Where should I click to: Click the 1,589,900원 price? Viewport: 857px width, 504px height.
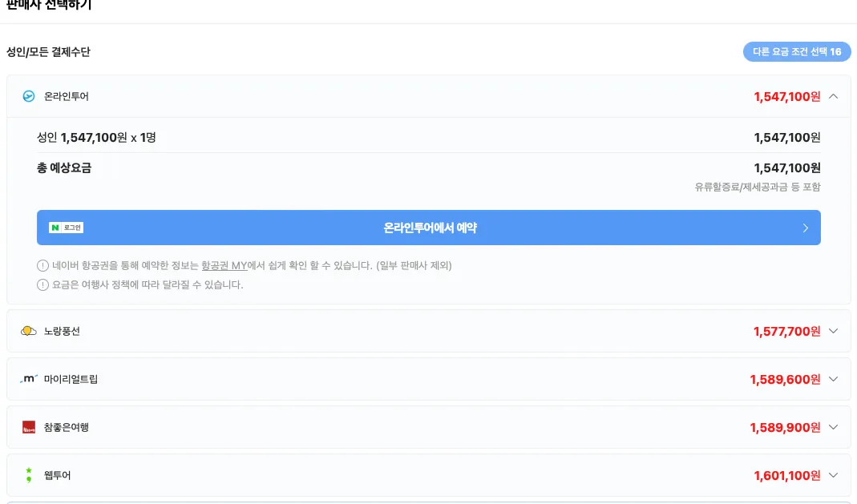785,428
